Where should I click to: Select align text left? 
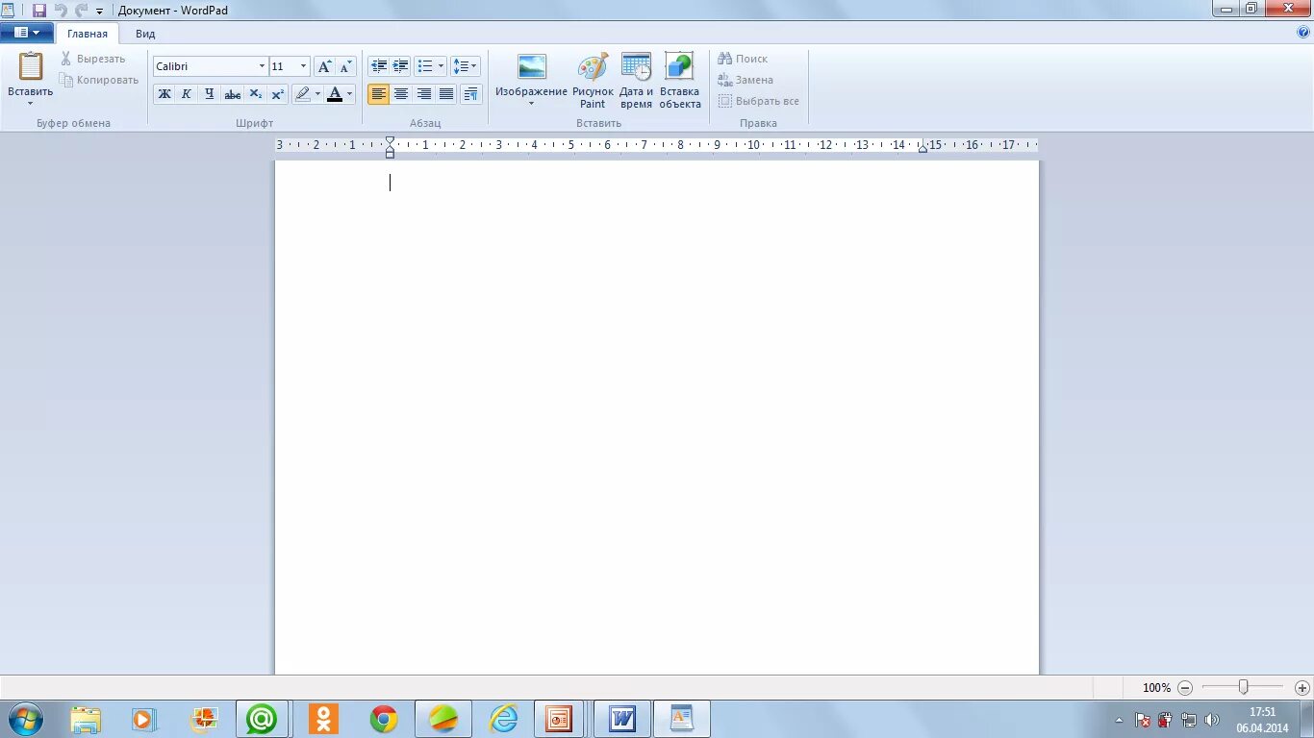(x=379, y=93)
